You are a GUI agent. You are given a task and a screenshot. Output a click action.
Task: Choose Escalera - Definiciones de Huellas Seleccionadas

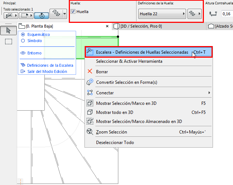(x=149, y=52)
